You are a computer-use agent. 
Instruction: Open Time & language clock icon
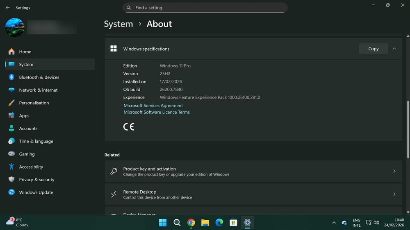click(x=11, y=141)
